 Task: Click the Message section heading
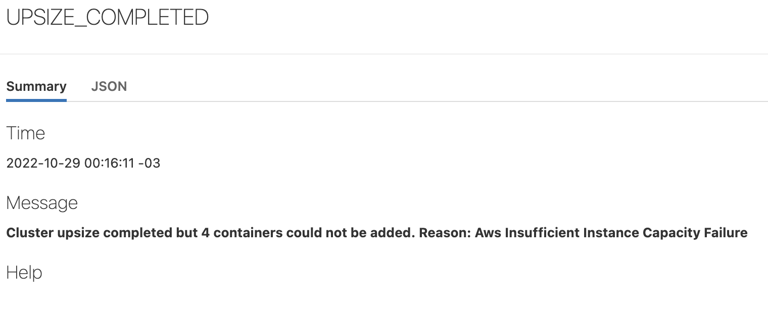(42, 203)
